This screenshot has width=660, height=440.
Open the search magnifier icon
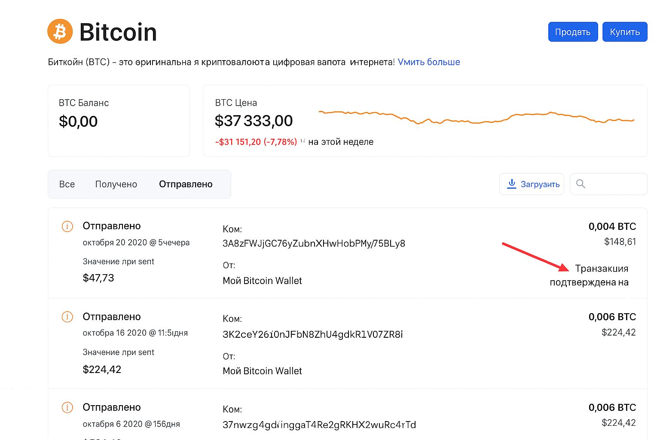(581, 184)
